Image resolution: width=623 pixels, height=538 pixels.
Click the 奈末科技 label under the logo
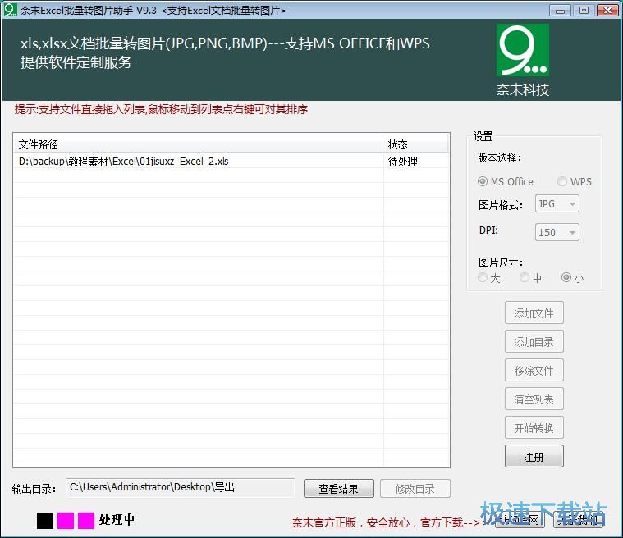click(523, 89)
